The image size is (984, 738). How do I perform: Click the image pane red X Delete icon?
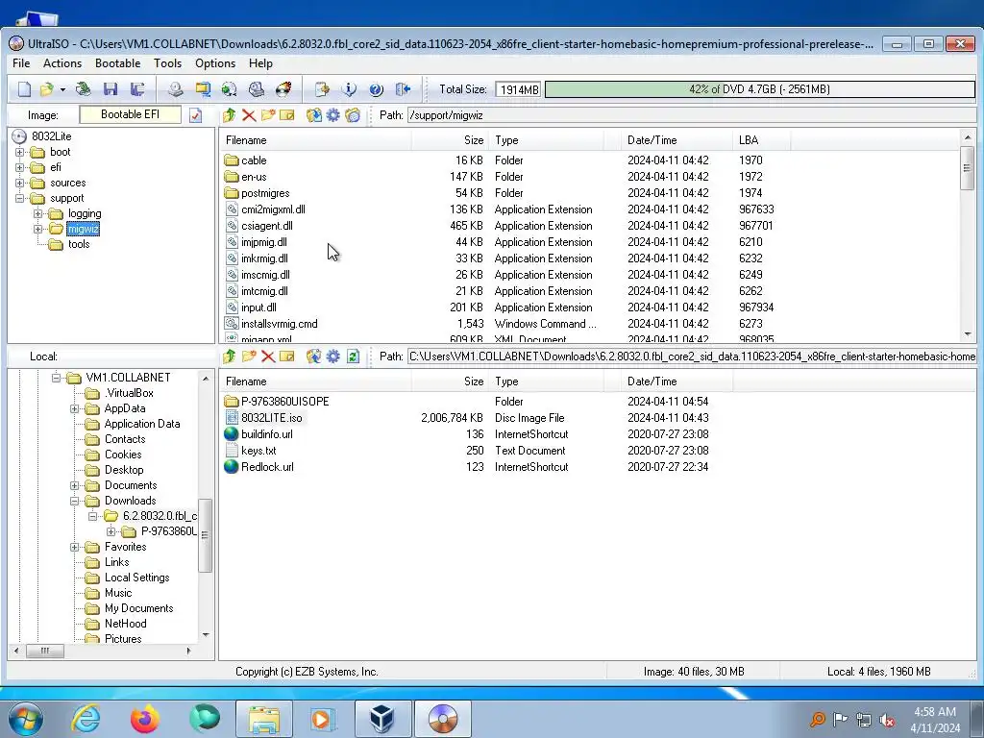[249, 115]
